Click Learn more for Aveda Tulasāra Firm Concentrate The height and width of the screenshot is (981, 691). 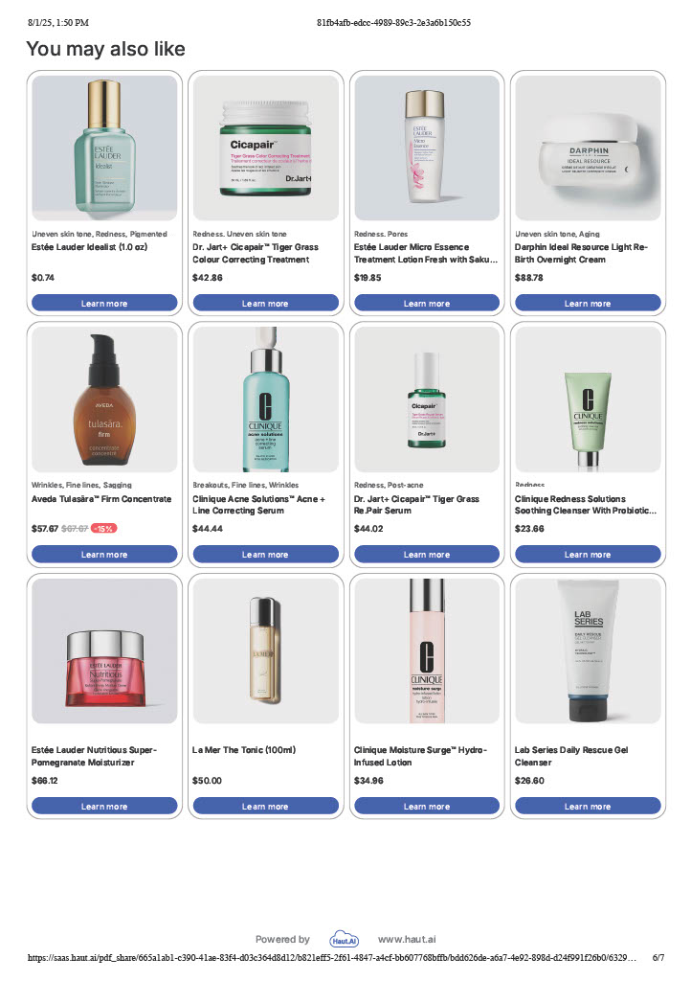[104, 555]
